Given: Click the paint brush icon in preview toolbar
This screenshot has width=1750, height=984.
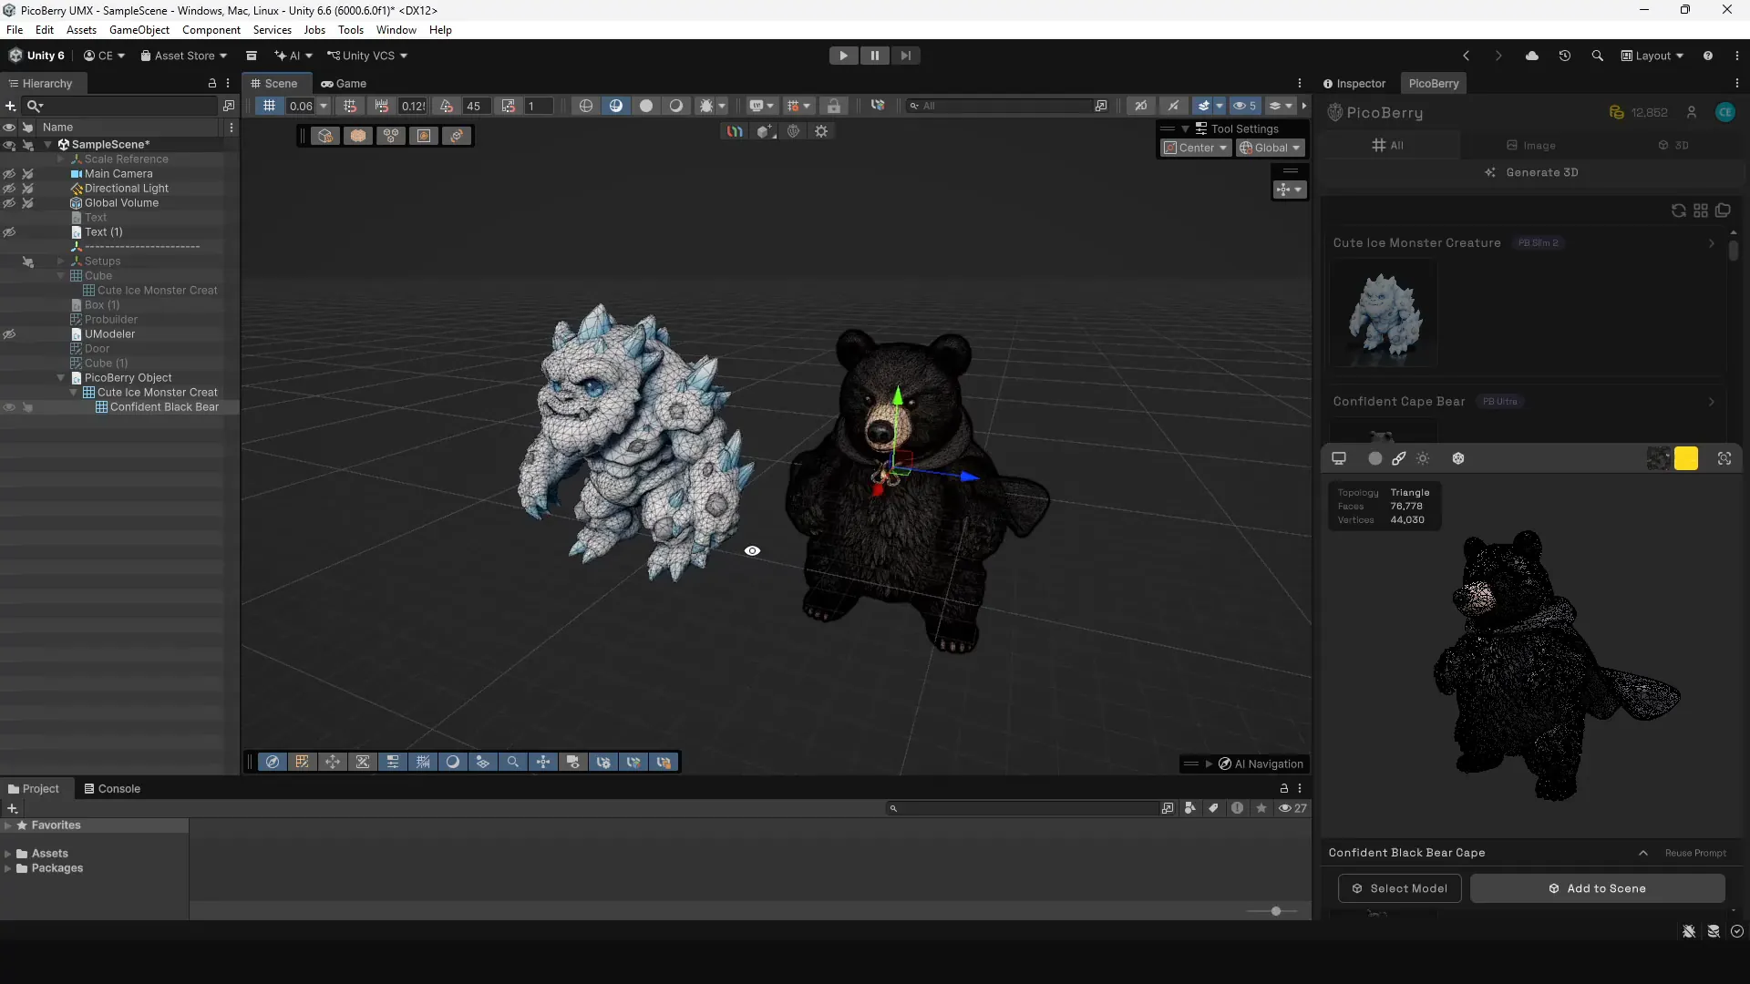Looking at the screenshot, I should point(1399,458).
